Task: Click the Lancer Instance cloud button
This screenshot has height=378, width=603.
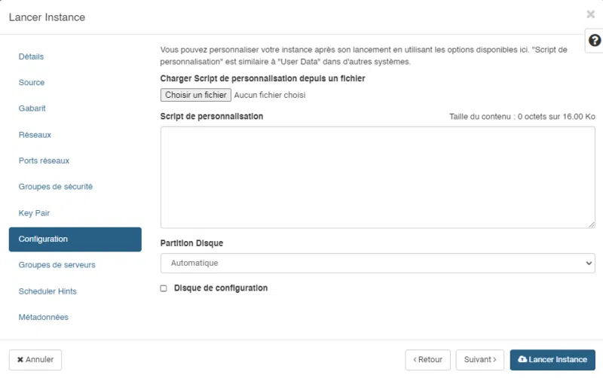Action: coord(552,360)
